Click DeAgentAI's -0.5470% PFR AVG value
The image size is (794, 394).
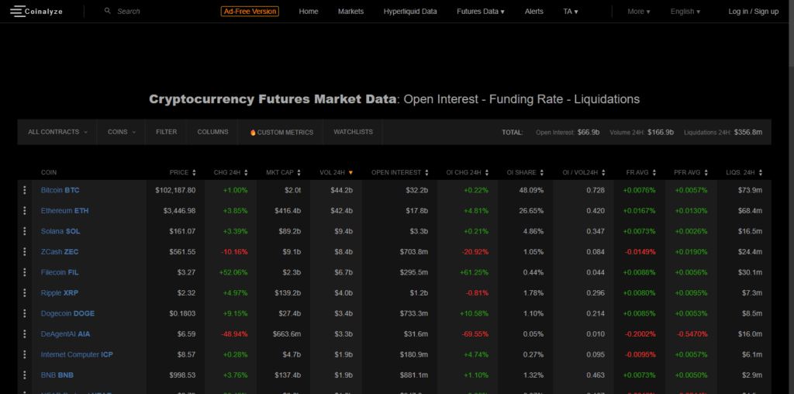pos(691,334)
